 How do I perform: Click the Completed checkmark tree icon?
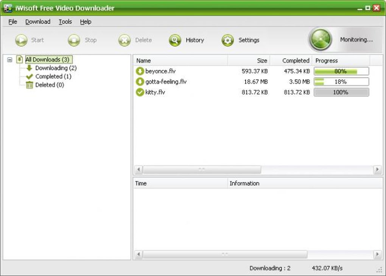29,76
